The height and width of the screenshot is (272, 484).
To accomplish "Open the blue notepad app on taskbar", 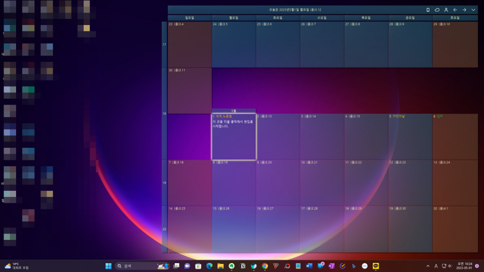I will [298, 266].
